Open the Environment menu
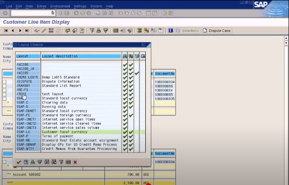Image resolution: width=289 pixels, height=185 pixels. coord(60,6)
